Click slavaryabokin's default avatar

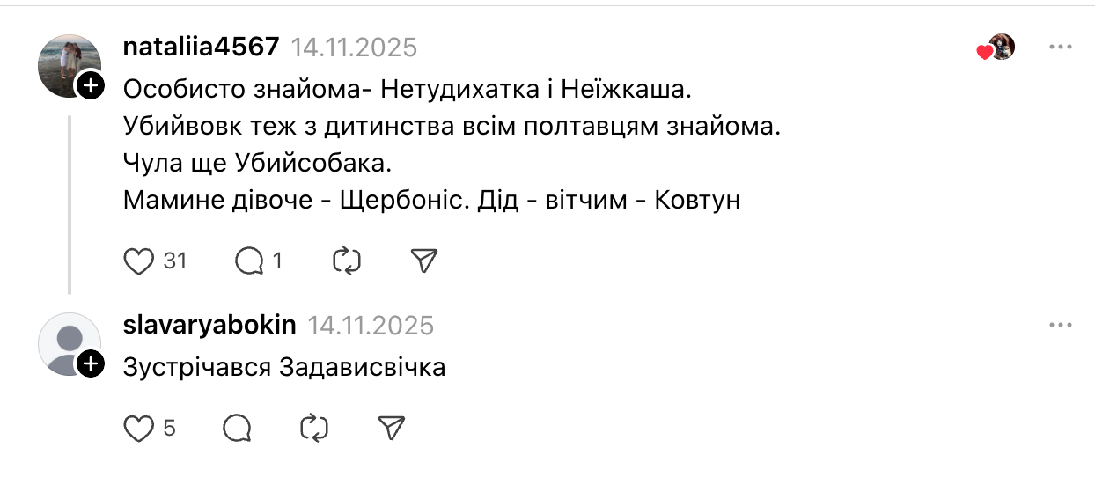pyautogui.click(x=68, y=341)
